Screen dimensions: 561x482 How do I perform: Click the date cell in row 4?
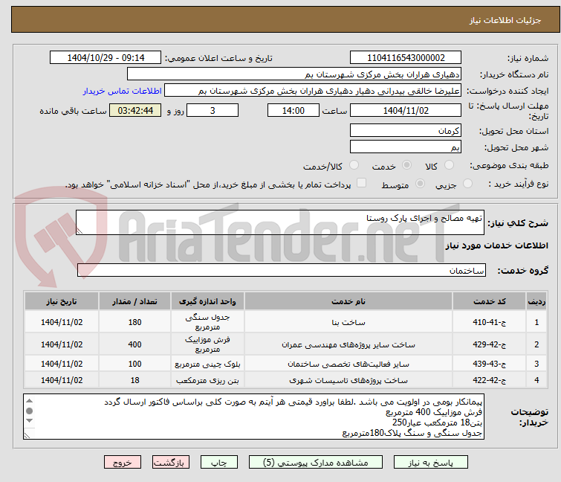62,380
